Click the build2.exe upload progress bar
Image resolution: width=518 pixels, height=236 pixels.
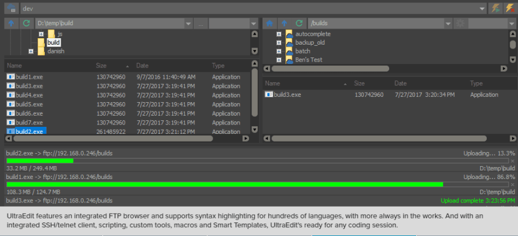coord(258,161)
